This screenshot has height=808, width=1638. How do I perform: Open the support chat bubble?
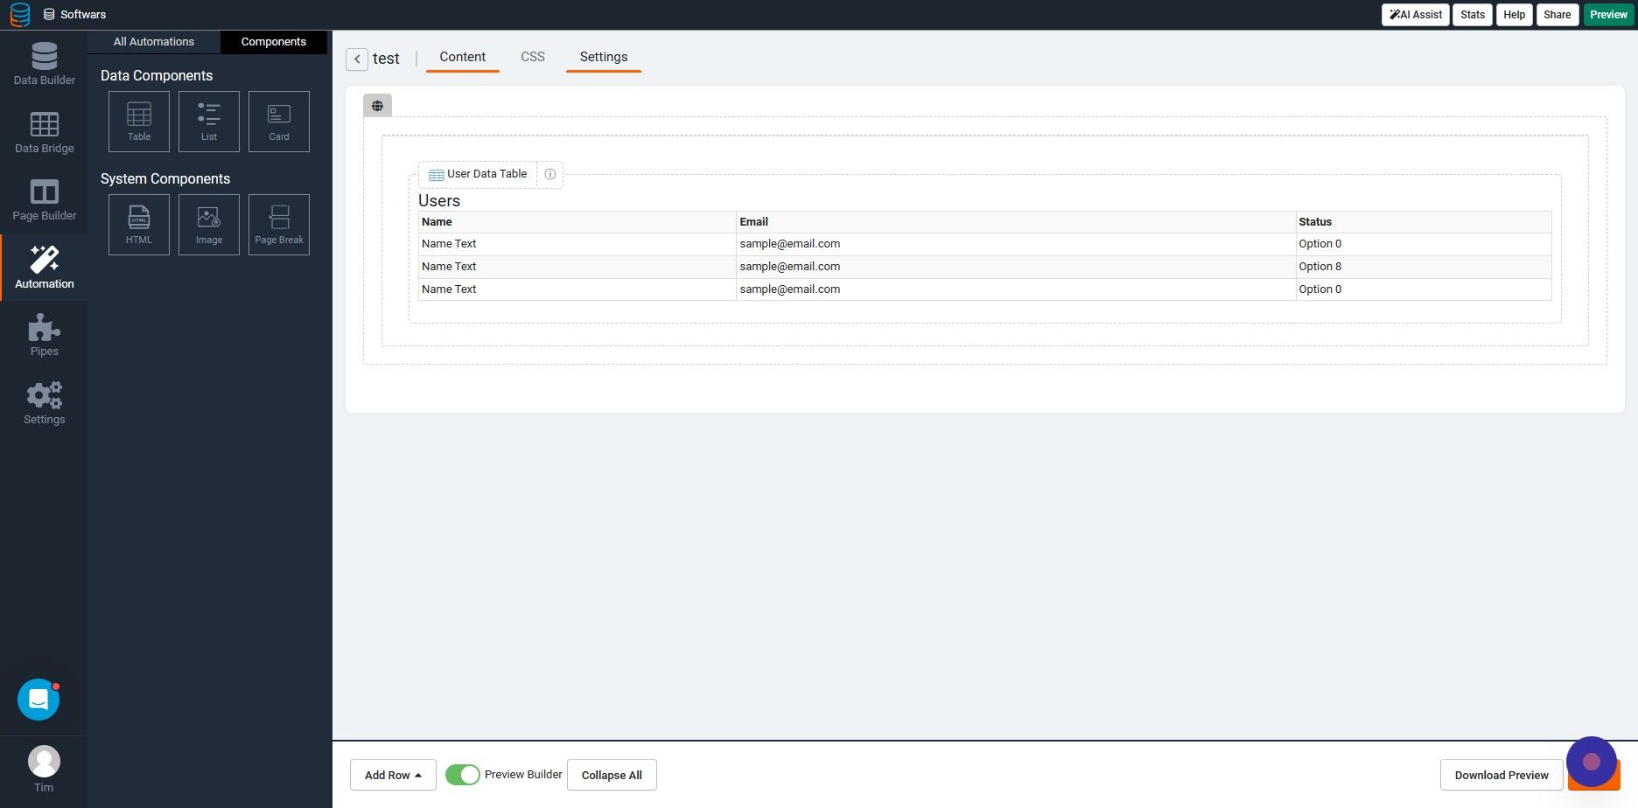point(38,699)
